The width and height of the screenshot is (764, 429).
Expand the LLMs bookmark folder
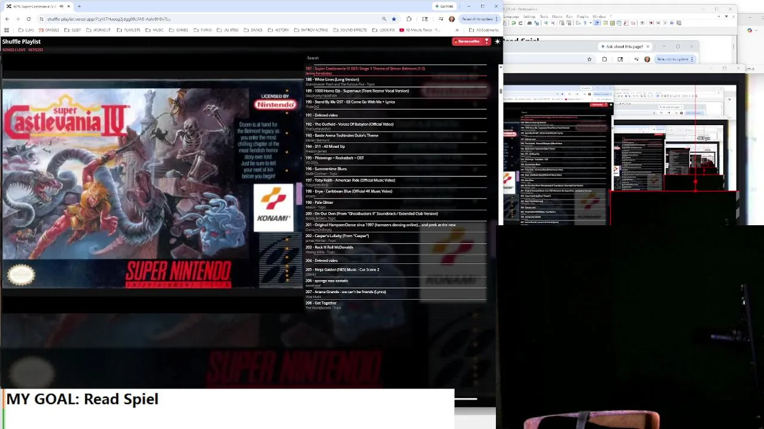[x=26, y=30]
